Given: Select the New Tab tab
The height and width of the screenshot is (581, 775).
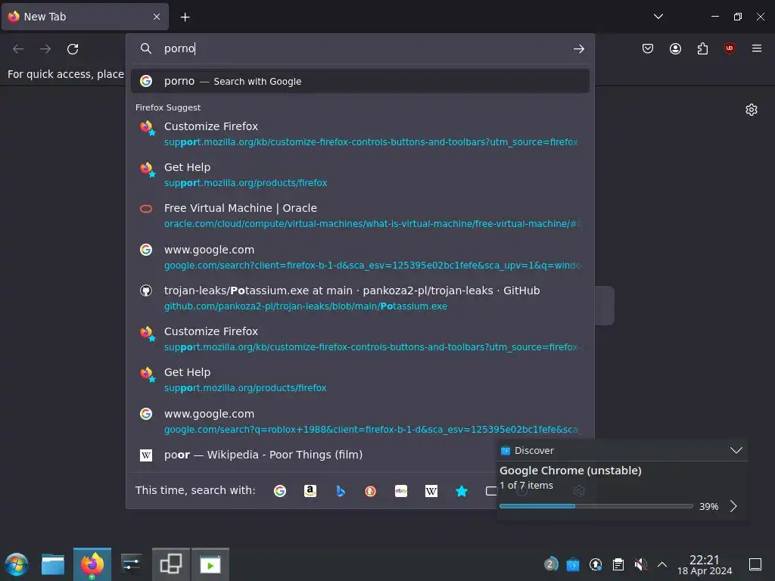Looking at the screenshot, I should pyautogui.click(x=85, y=17).
